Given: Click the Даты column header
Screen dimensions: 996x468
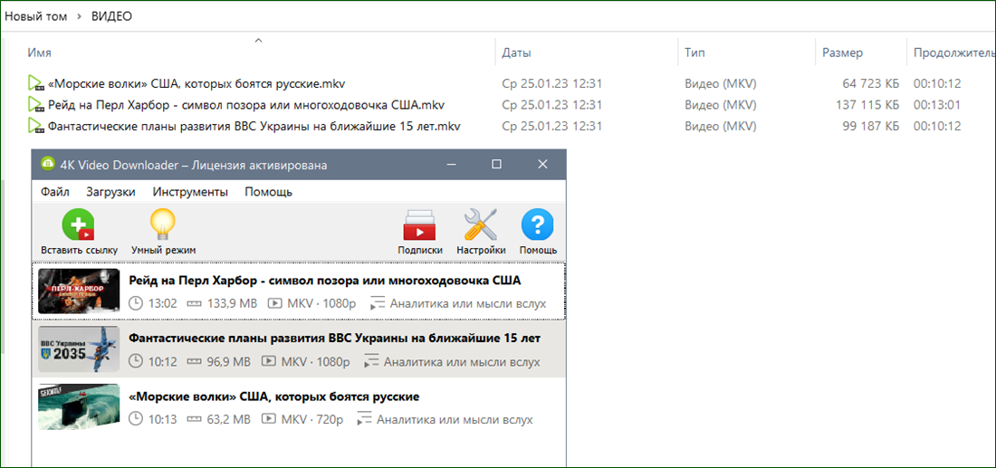Looking at the screenshot, I should 516,53.
